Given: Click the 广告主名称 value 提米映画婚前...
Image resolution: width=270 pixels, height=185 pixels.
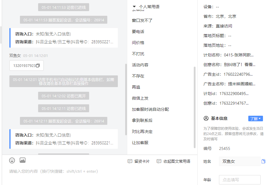Looking at the screenshot, I should click(242, 84).
